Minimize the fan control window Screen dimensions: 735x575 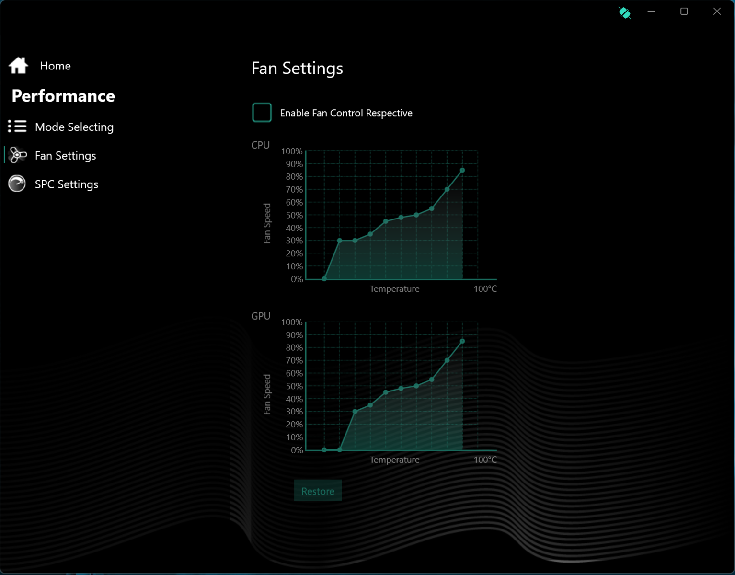[x=651, y=11]
